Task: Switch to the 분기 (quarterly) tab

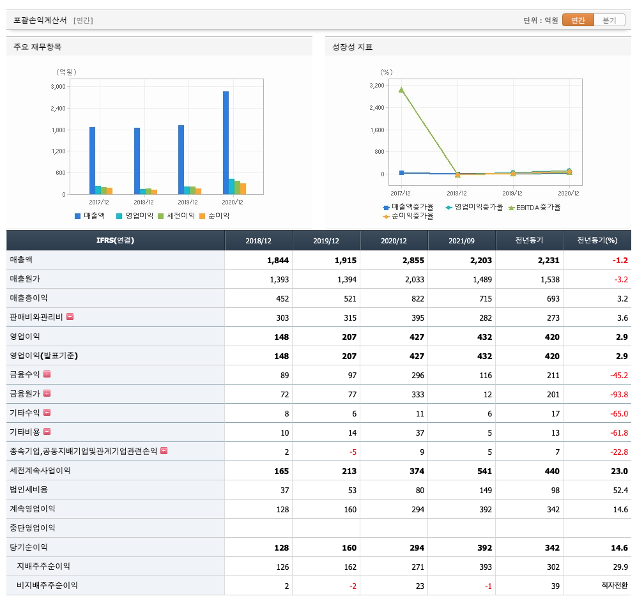Action: pyautogui.click(x=609, y=20)
